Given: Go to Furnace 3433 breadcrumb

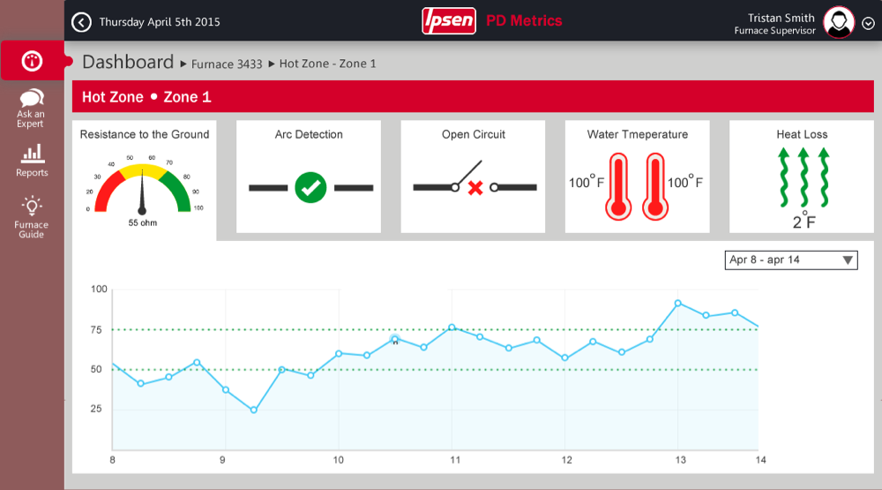Looking at the screenshot, I should [x=227, y=64].
